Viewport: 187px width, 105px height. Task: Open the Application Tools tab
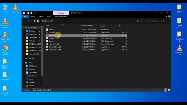[61, 17]
